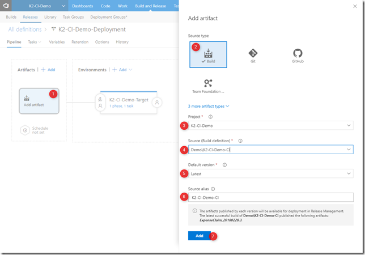
Task: Click the Schedule not set text
Action: pos(40,130)
